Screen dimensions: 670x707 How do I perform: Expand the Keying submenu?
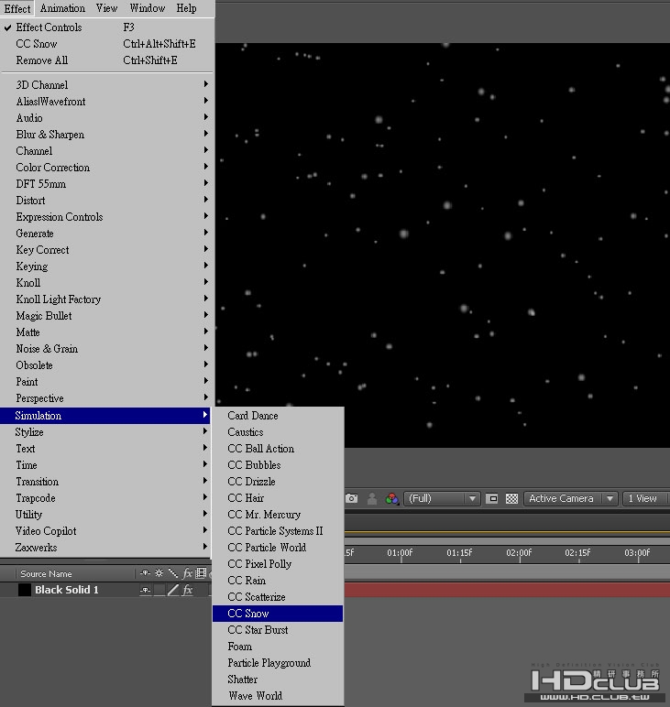pyautogui.click(x=107, y=266)
